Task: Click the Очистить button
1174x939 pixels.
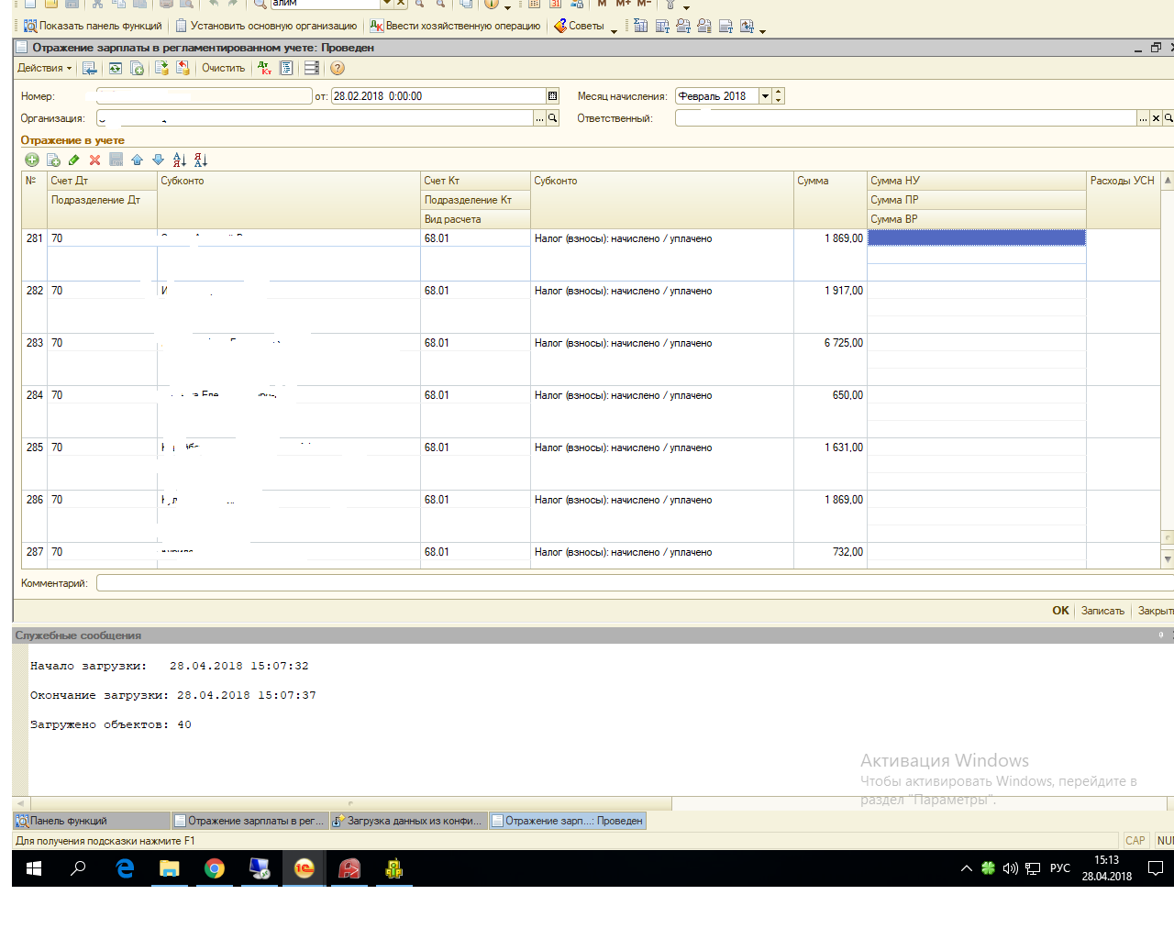Action: click(x=223, y=68)
